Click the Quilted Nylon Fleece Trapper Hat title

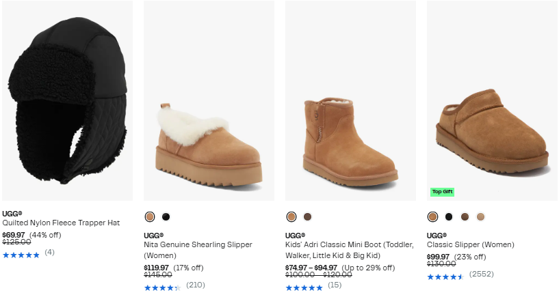click(x=61, y=223)
